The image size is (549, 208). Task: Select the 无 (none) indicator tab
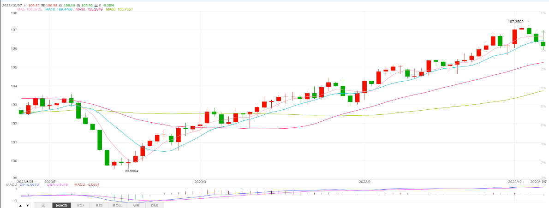pyautogui.click(x=42, y=205)
